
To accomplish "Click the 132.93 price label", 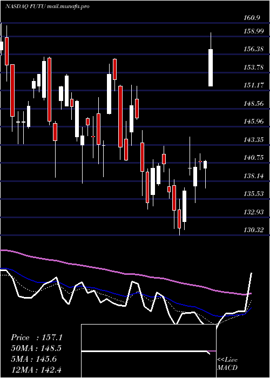I will [x=253, y=212].
